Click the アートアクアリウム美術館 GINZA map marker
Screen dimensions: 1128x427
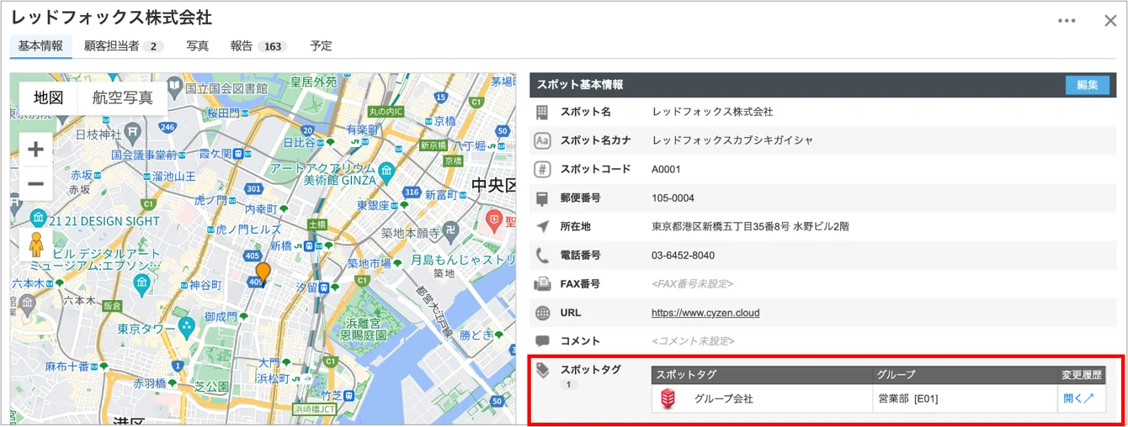point(386,171)
